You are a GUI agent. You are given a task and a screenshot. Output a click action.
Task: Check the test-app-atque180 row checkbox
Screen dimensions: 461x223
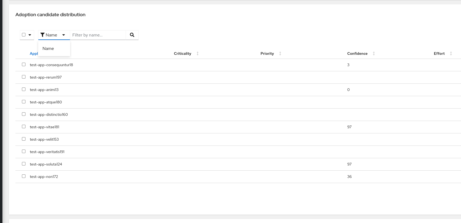[x=24, y=102]
